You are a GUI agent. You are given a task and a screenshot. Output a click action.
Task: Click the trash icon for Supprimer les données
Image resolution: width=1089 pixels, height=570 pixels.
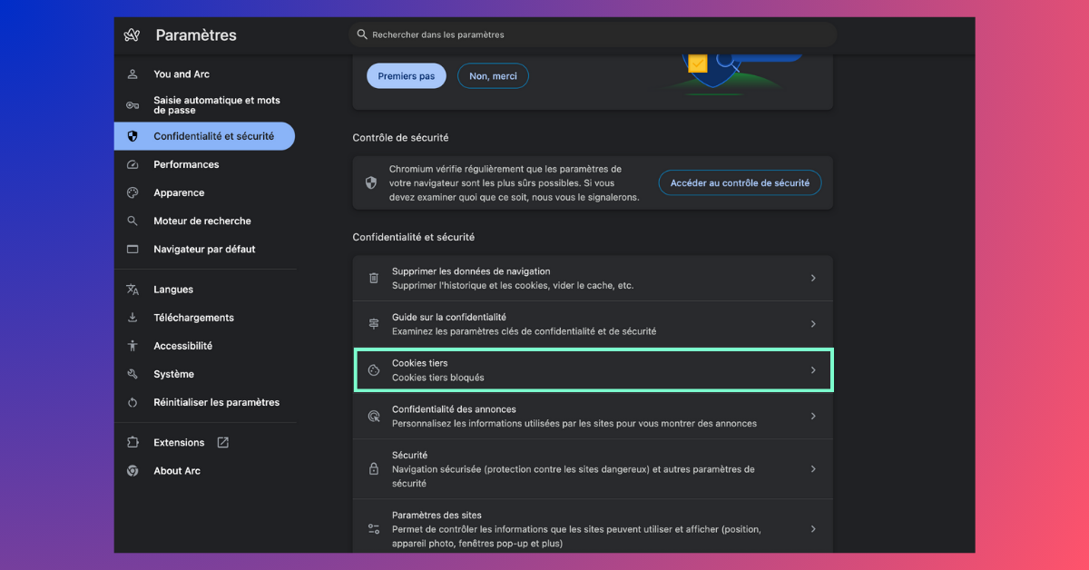373,278
